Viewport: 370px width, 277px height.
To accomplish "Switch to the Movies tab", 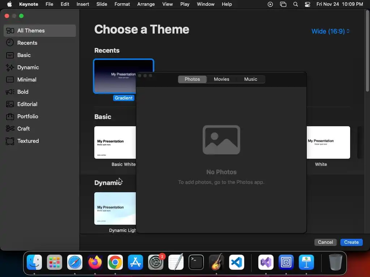I will click(x=221, y=79).
